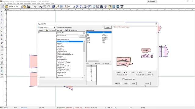Open the Chinese PRC dropdown in dialog

84,33
